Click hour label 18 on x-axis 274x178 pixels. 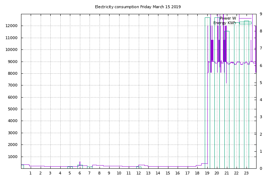coord(197,173)
